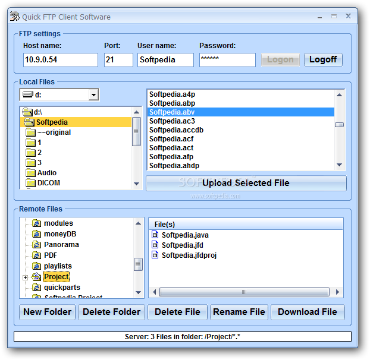Screen dimensions: 370x360
Task: Select Softpedia.afp in local file list
Action: click(x=241, y=157)
